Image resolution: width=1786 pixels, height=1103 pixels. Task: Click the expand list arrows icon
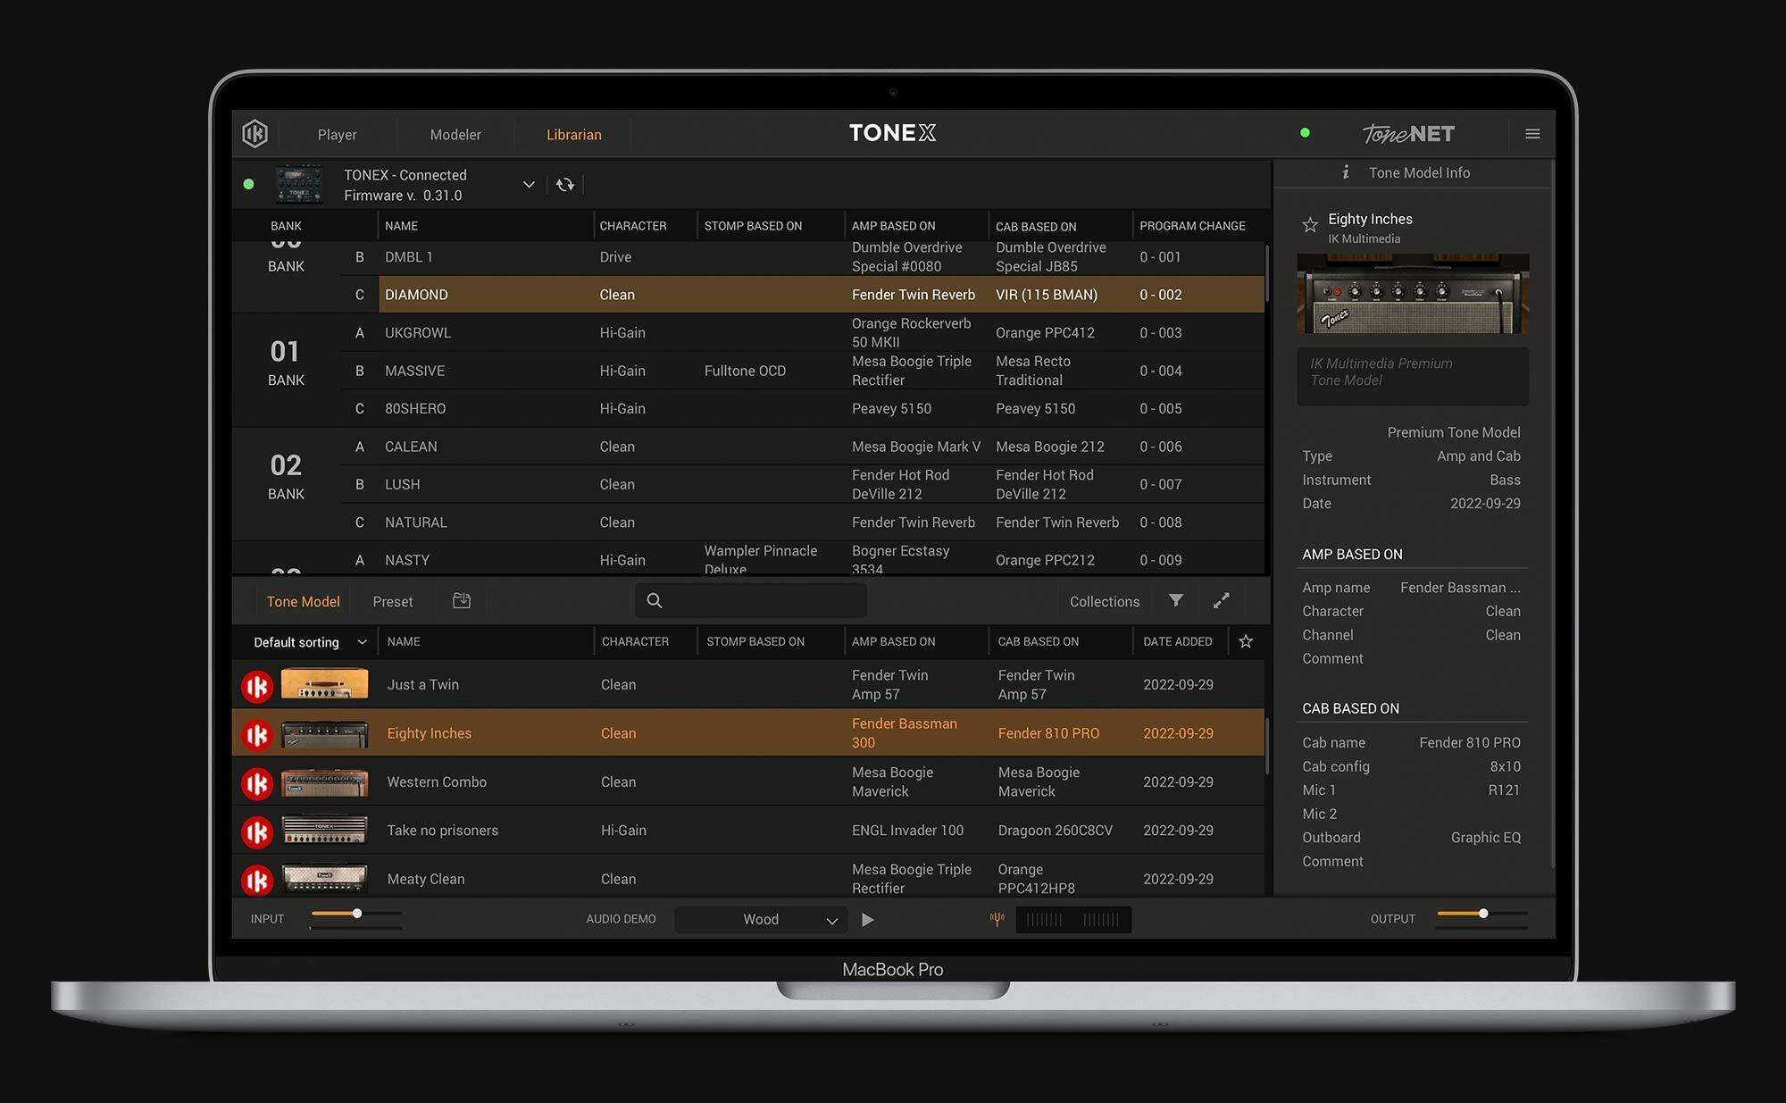point(1221,601)
